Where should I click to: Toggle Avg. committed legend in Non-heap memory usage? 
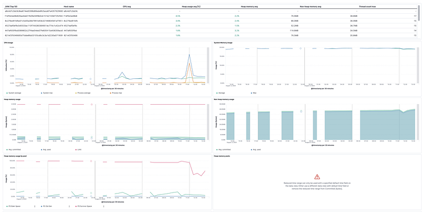[x=224, y=149]
